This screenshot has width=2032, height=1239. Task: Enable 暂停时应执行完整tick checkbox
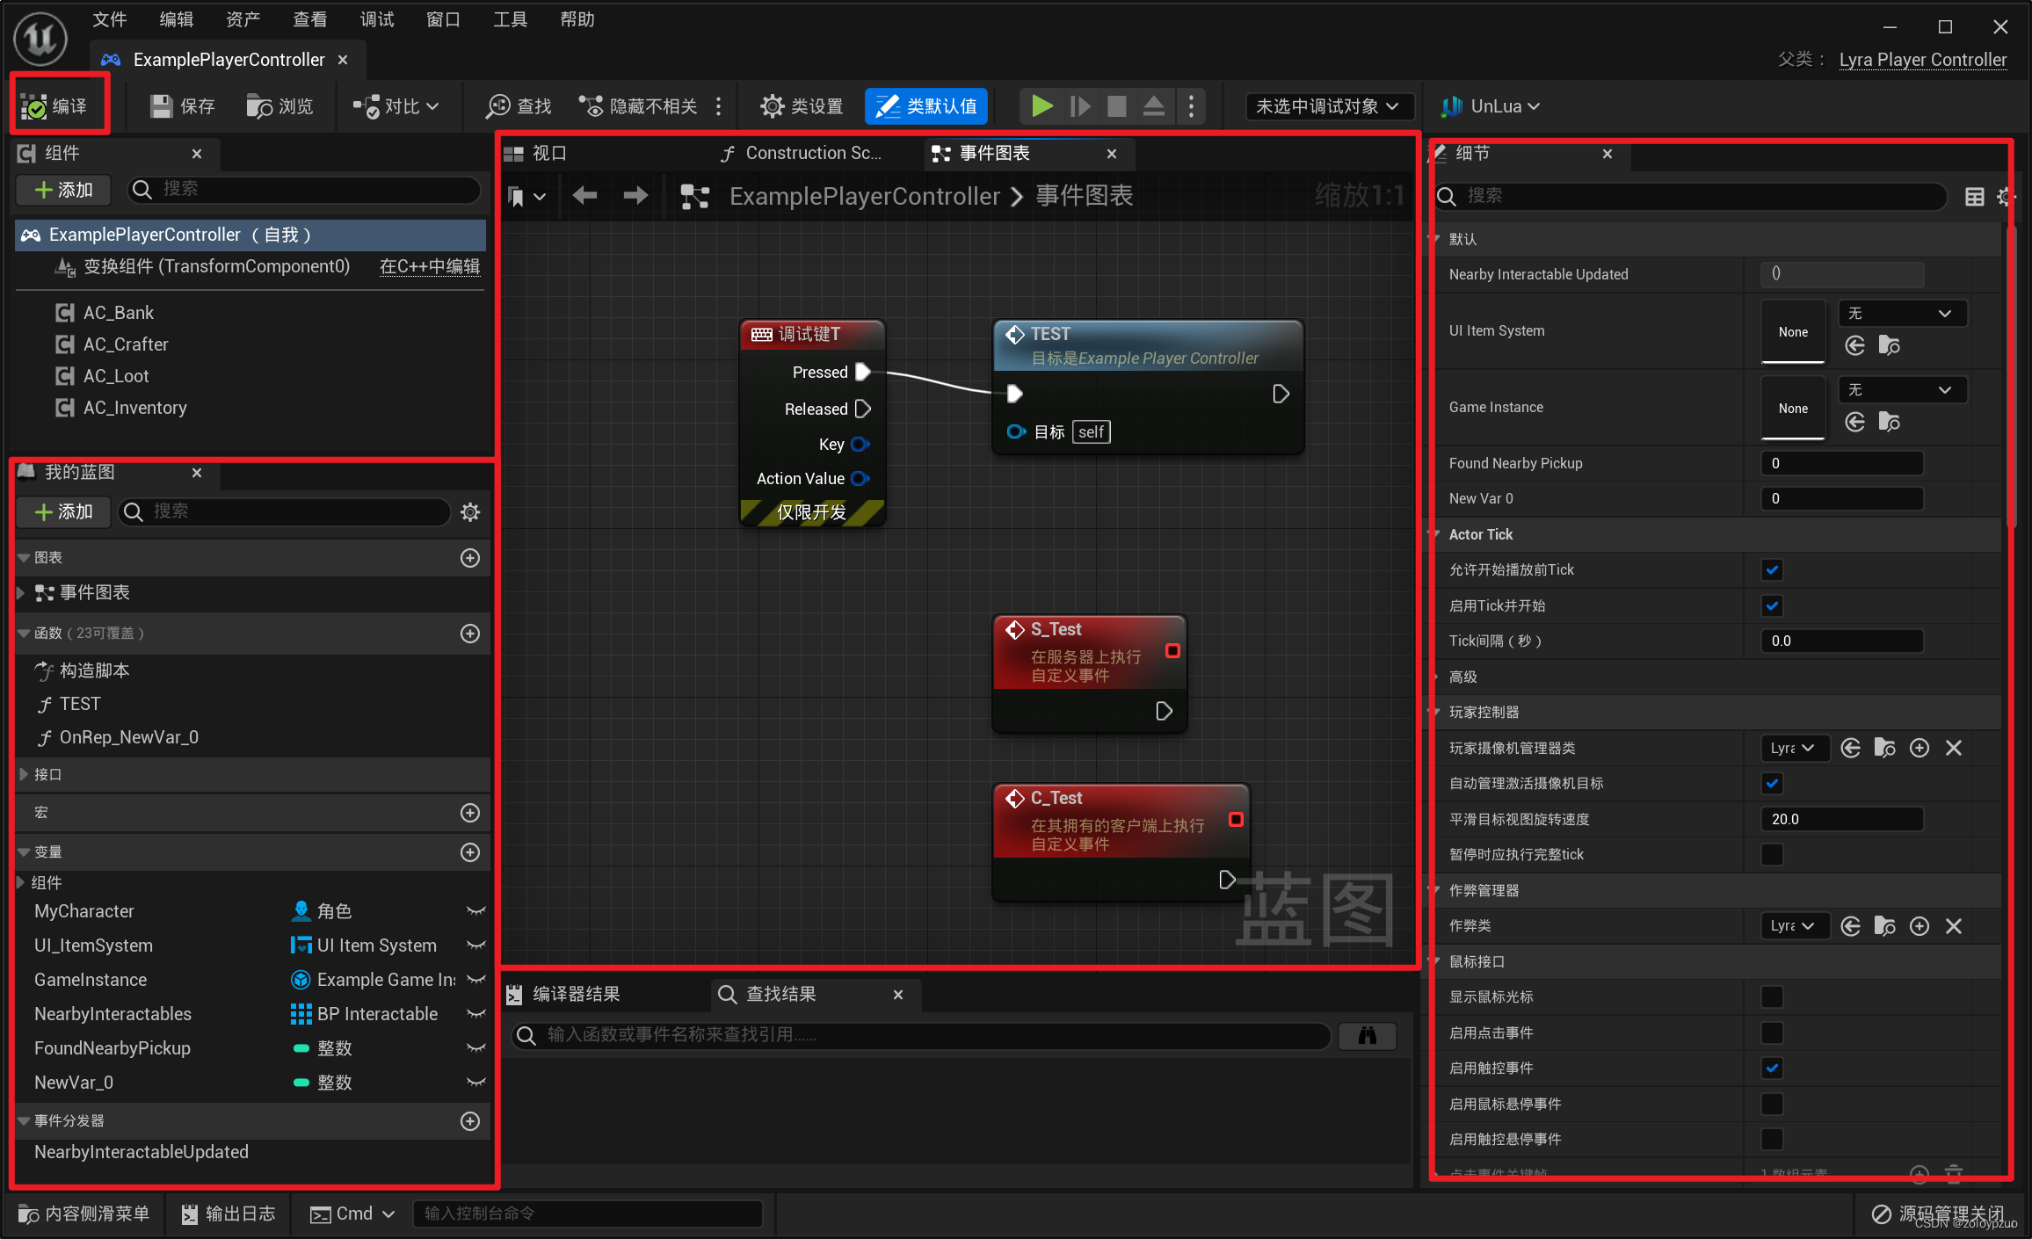1772,854
